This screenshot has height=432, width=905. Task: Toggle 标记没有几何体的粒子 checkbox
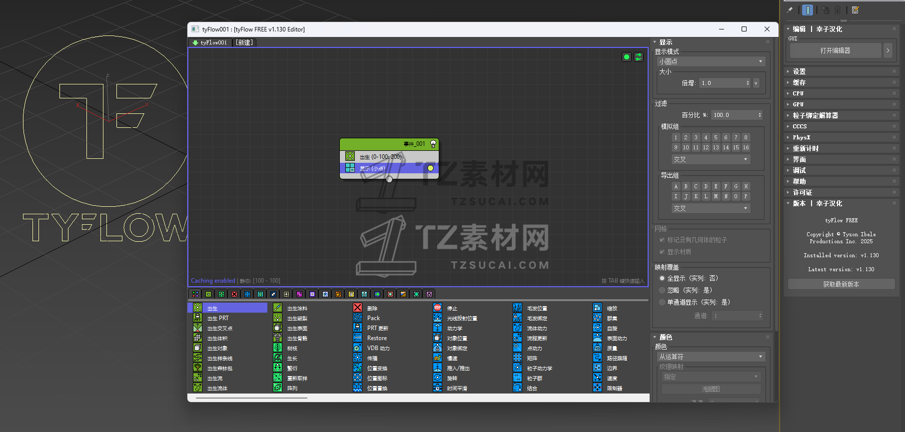(662, 240)
